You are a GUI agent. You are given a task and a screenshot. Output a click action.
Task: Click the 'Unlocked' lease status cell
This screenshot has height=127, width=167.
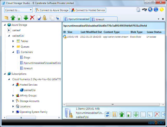(151, 37)
